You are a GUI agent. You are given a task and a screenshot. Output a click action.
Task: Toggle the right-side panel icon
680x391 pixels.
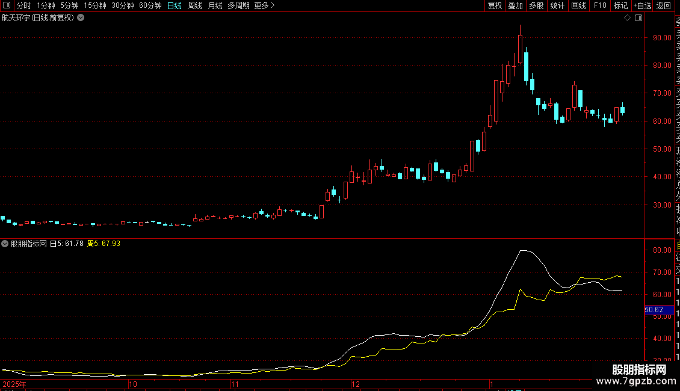(x=638, y=18)
